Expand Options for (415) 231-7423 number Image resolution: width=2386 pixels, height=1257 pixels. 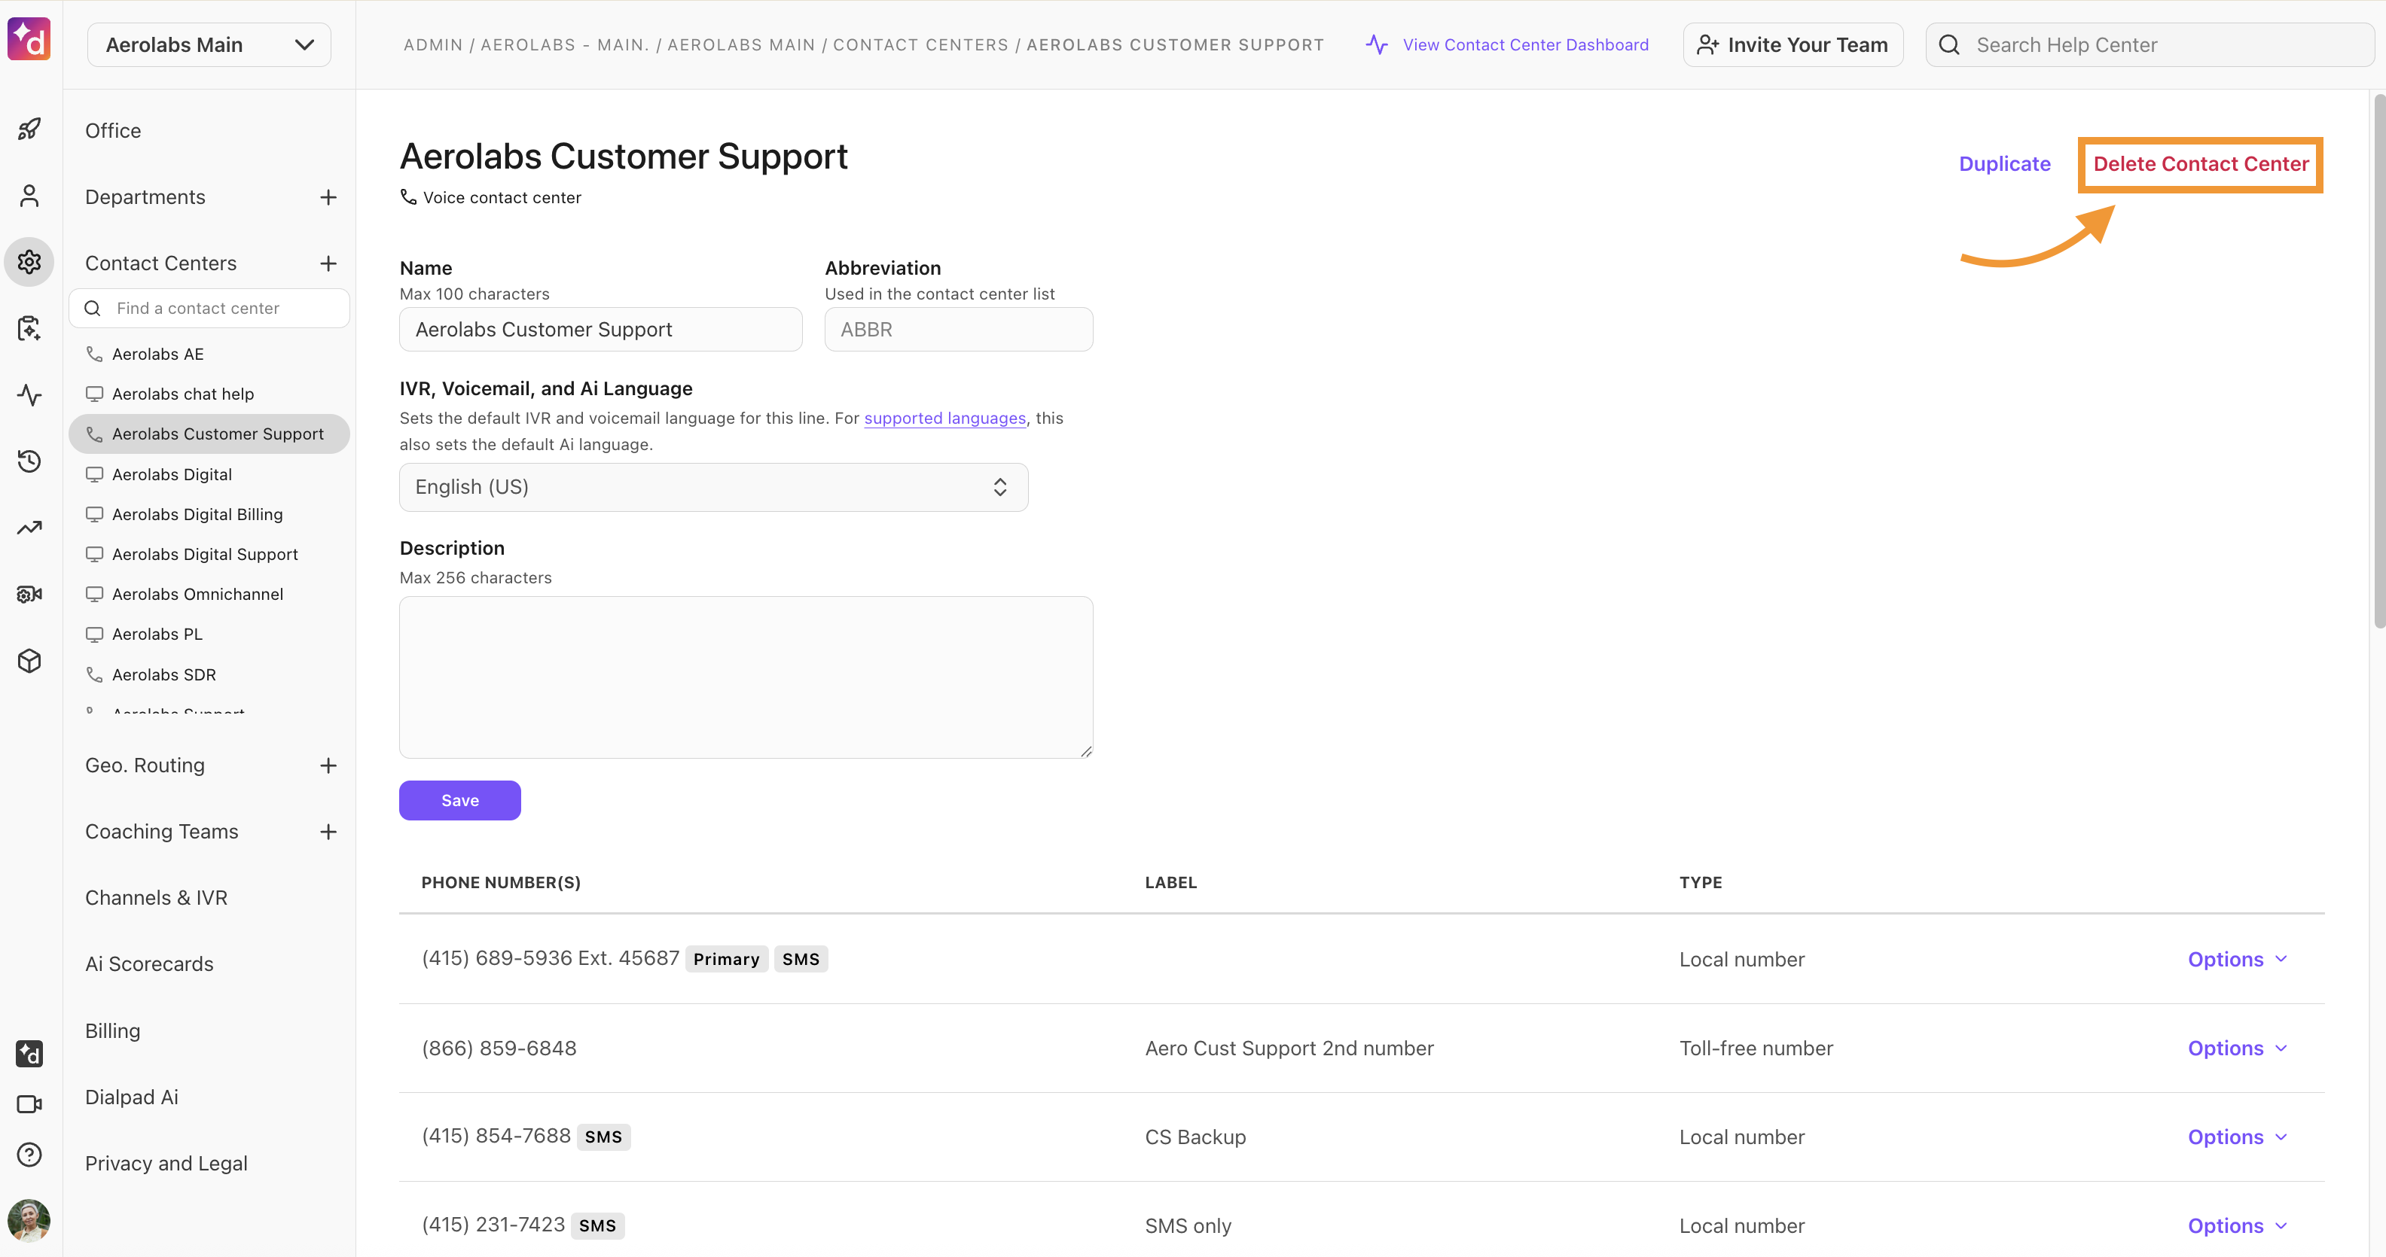(x=2237, y=1225)
